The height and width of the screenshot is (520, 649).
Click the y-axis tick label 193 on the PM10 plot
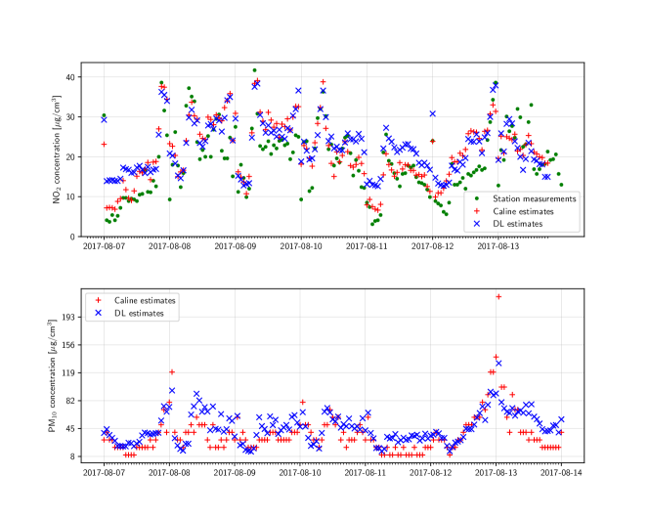click(x=68, y=317)
